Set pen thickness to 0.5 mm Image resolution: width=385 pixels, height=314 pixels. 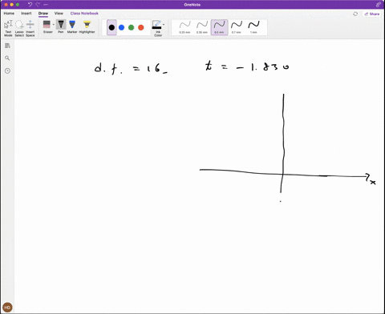tap(219, 27)
